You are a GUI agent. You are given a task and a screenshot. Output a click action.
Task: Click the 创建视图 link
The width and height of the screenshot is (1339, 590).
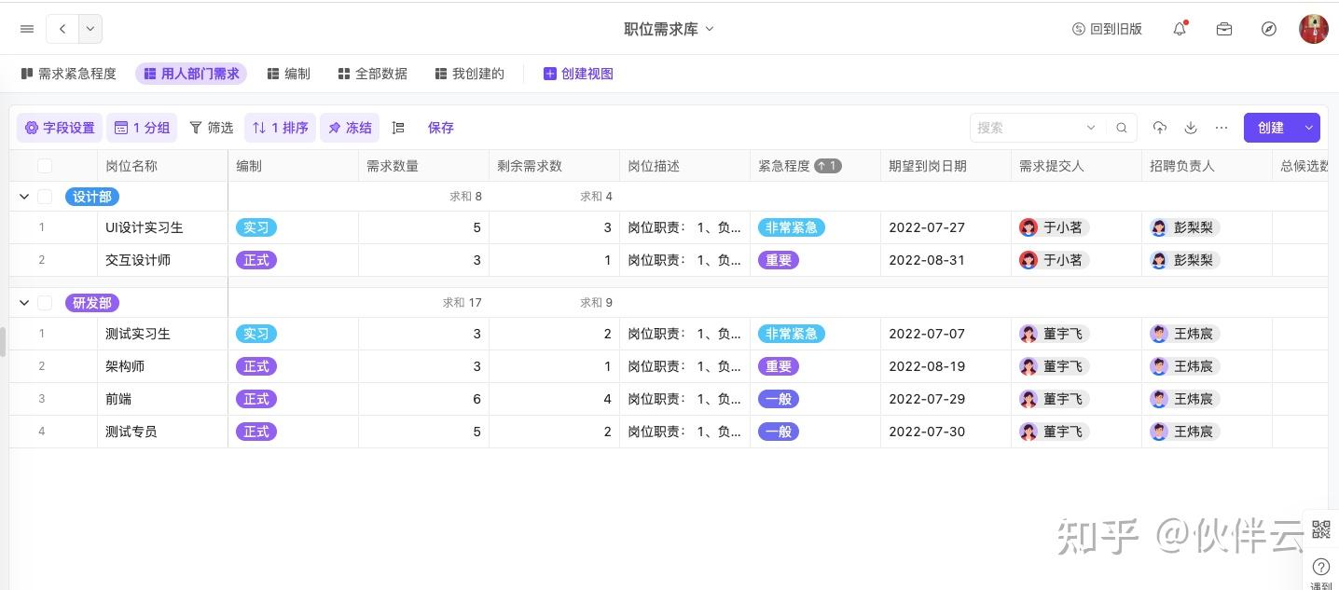click(578, 74)
